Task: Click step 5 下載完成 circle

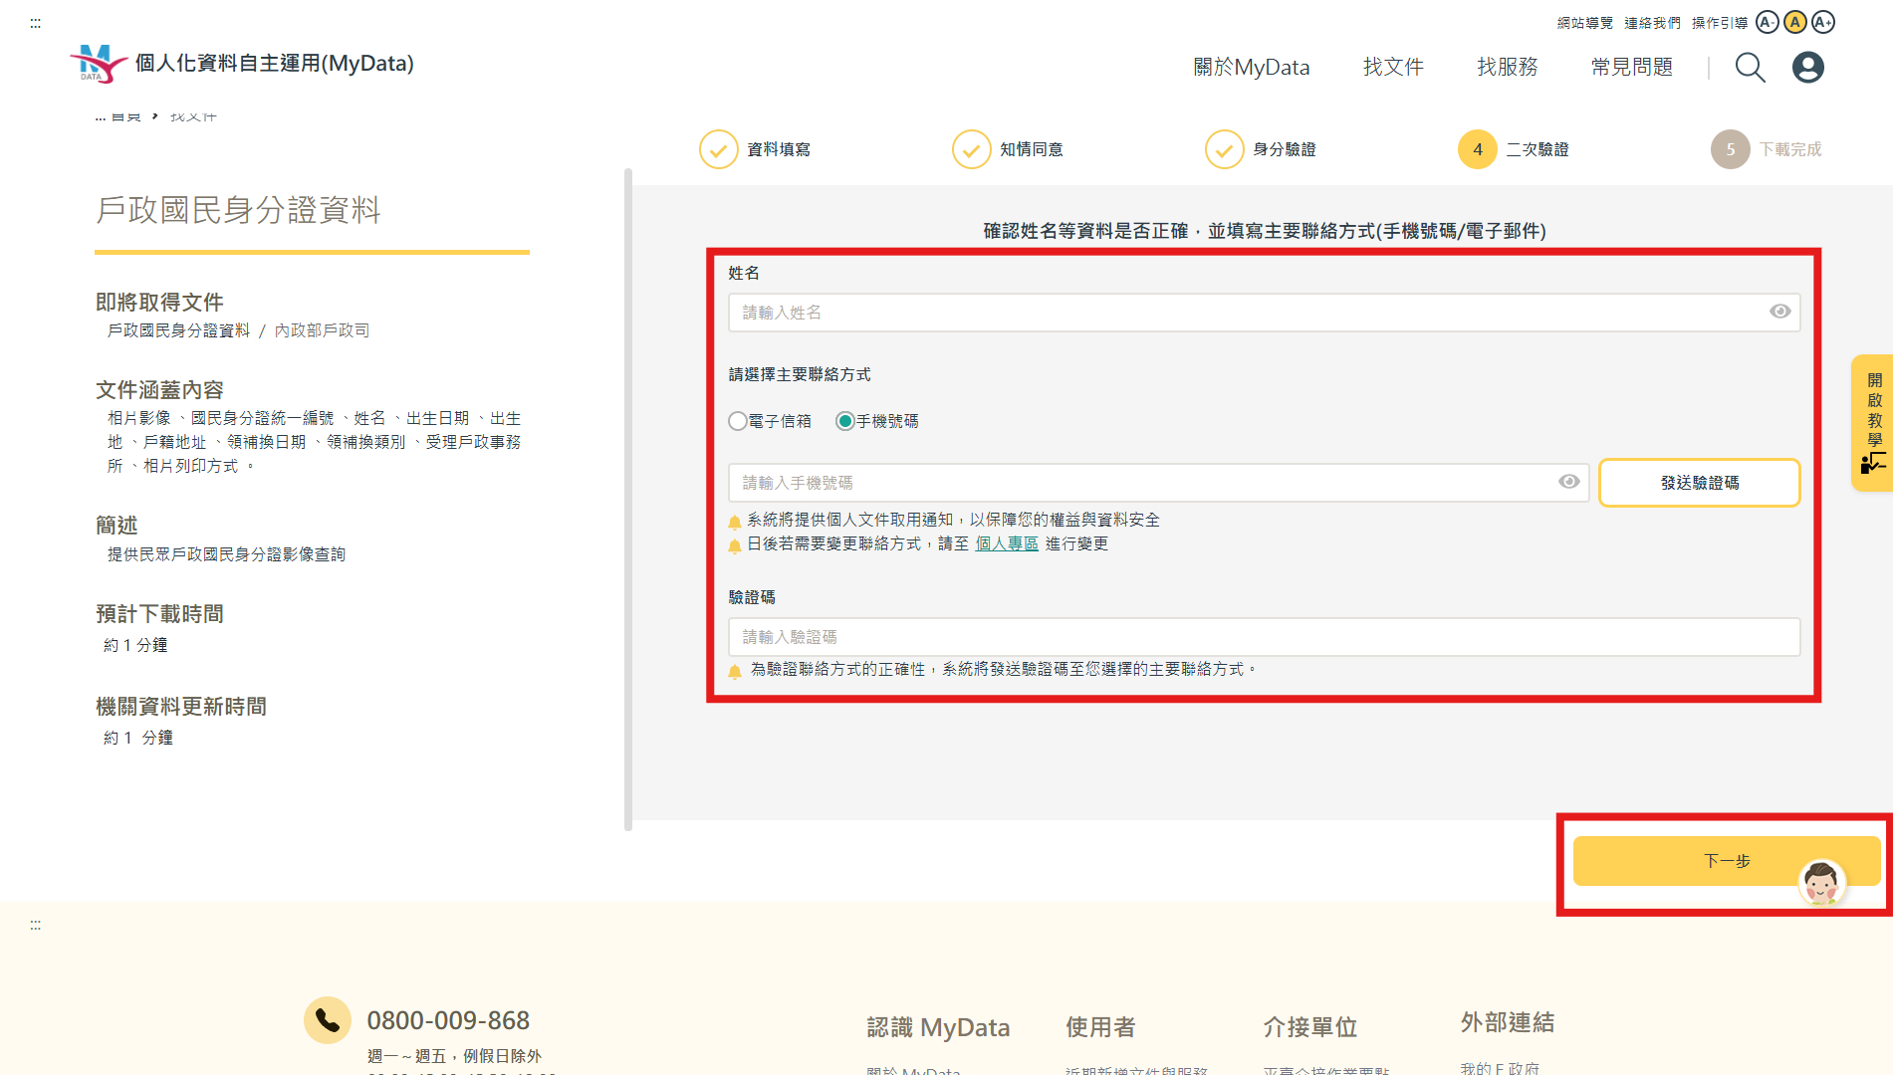Action: point(1730,149)
